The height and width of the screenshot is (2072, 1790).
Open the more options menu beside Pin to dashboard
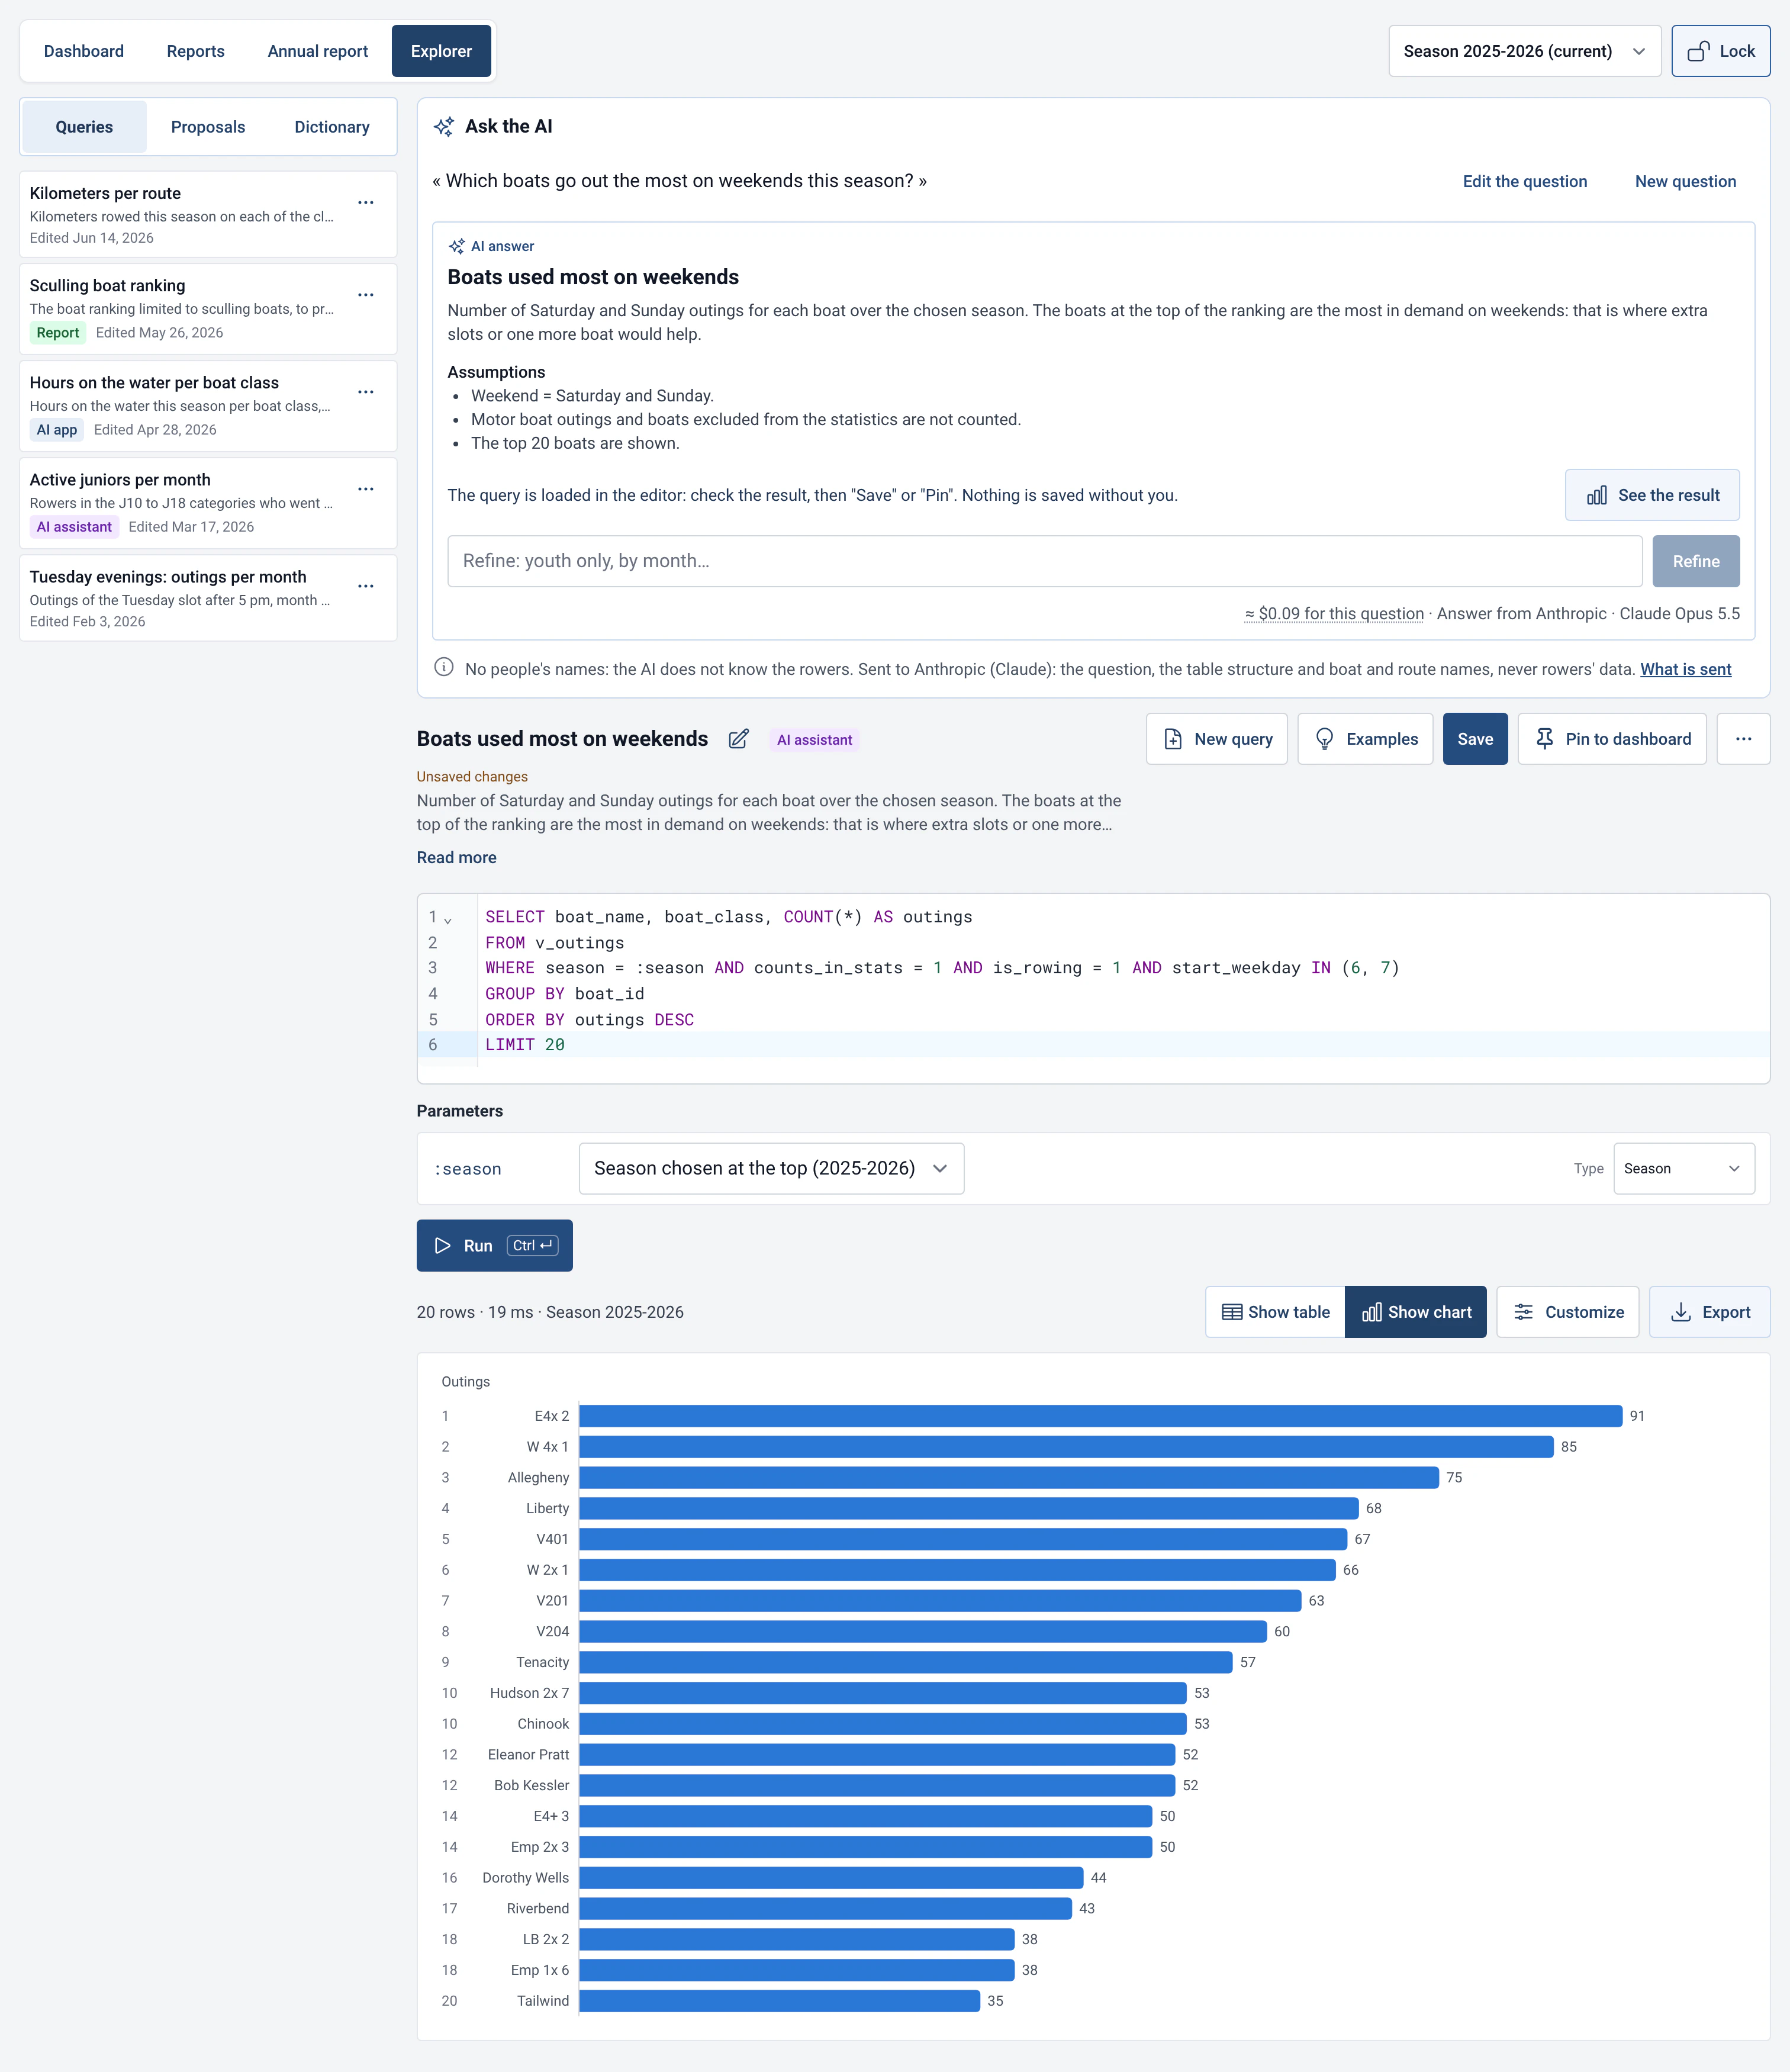(x=1743, y=739)
